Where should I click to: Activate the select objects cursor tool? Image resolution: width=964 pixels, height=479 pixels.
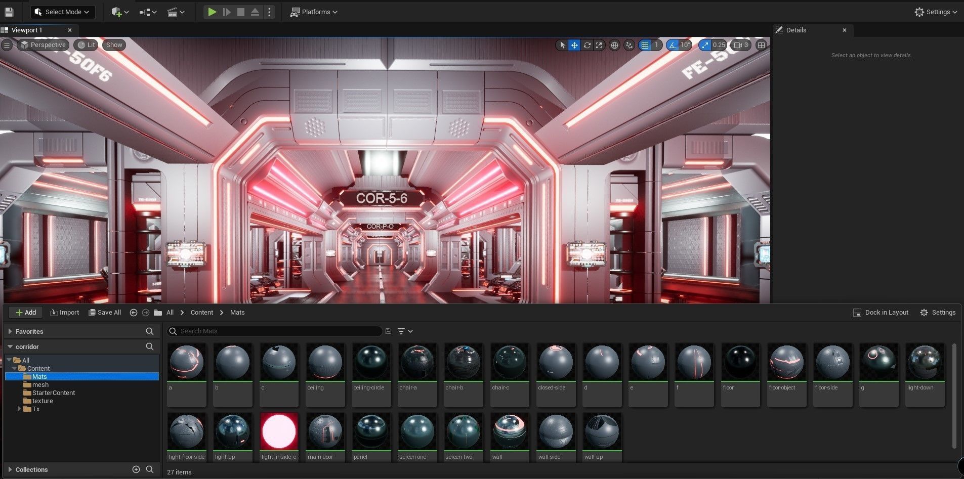562,45
